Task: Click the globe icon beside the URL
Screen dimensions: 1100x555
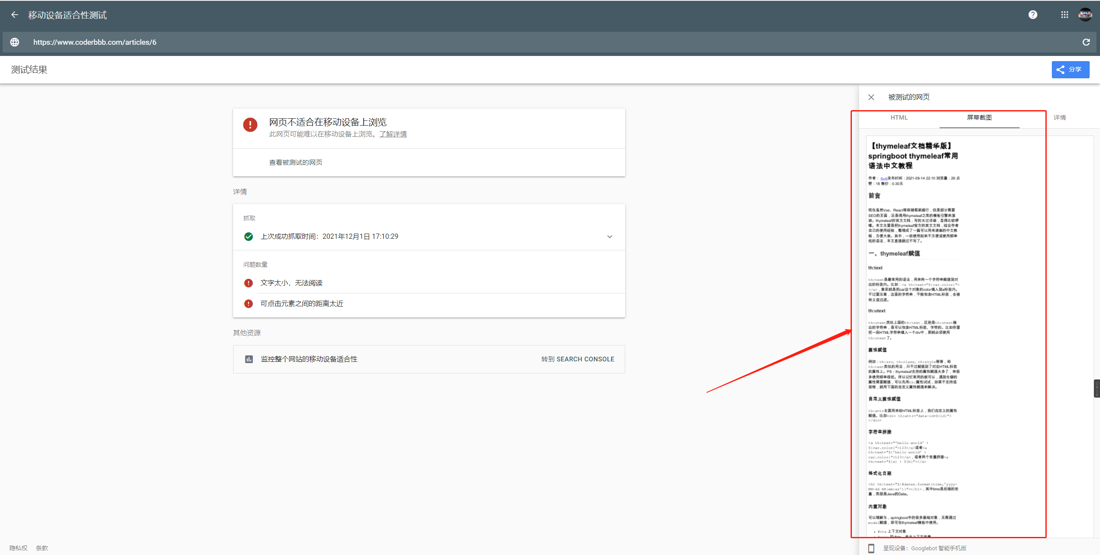Action: [14, 42]
